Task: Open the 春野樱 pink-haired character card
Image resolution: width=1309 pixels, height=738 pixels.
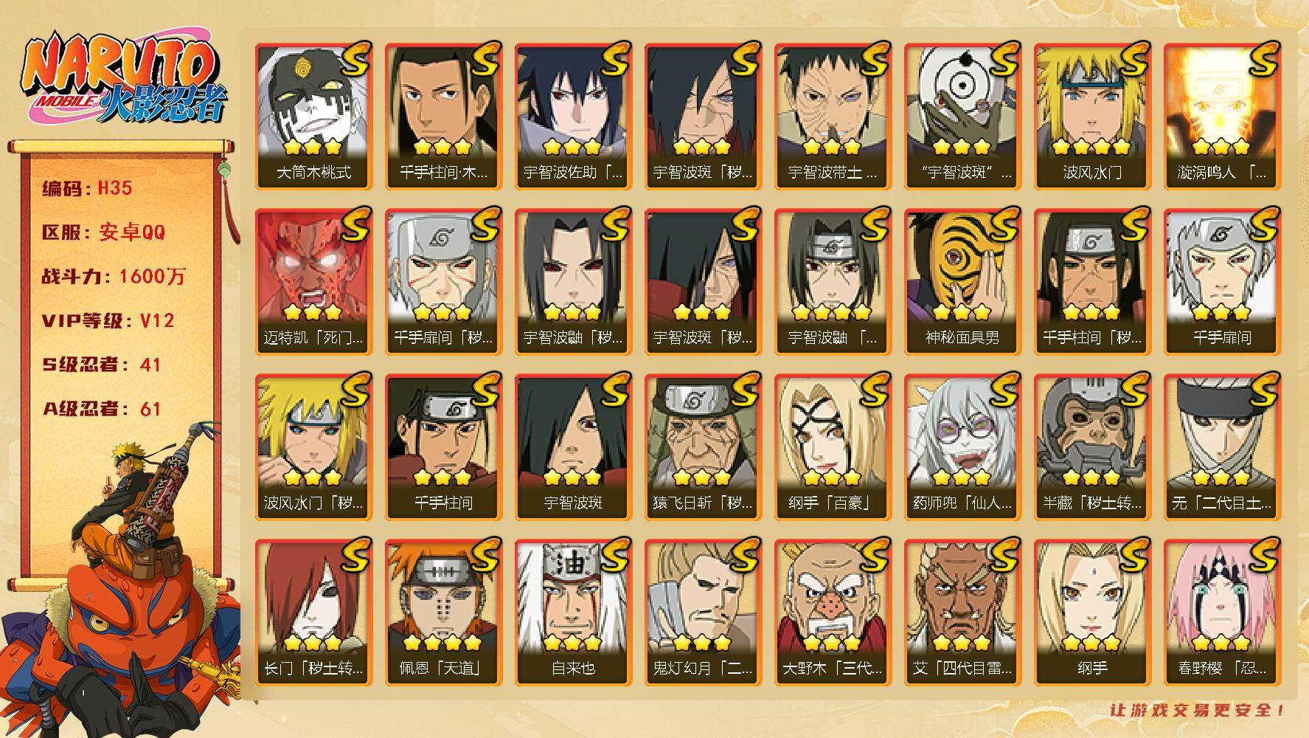Action: [x=1222, y=613]
